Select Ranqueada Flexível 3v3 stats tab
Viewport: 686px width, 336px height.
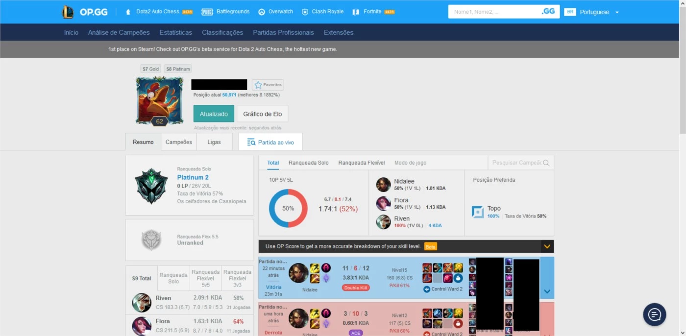(237, 278)
